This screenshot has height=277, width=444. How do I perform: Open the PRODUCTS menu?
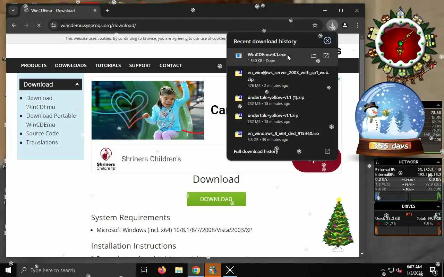tap(34, 65)
